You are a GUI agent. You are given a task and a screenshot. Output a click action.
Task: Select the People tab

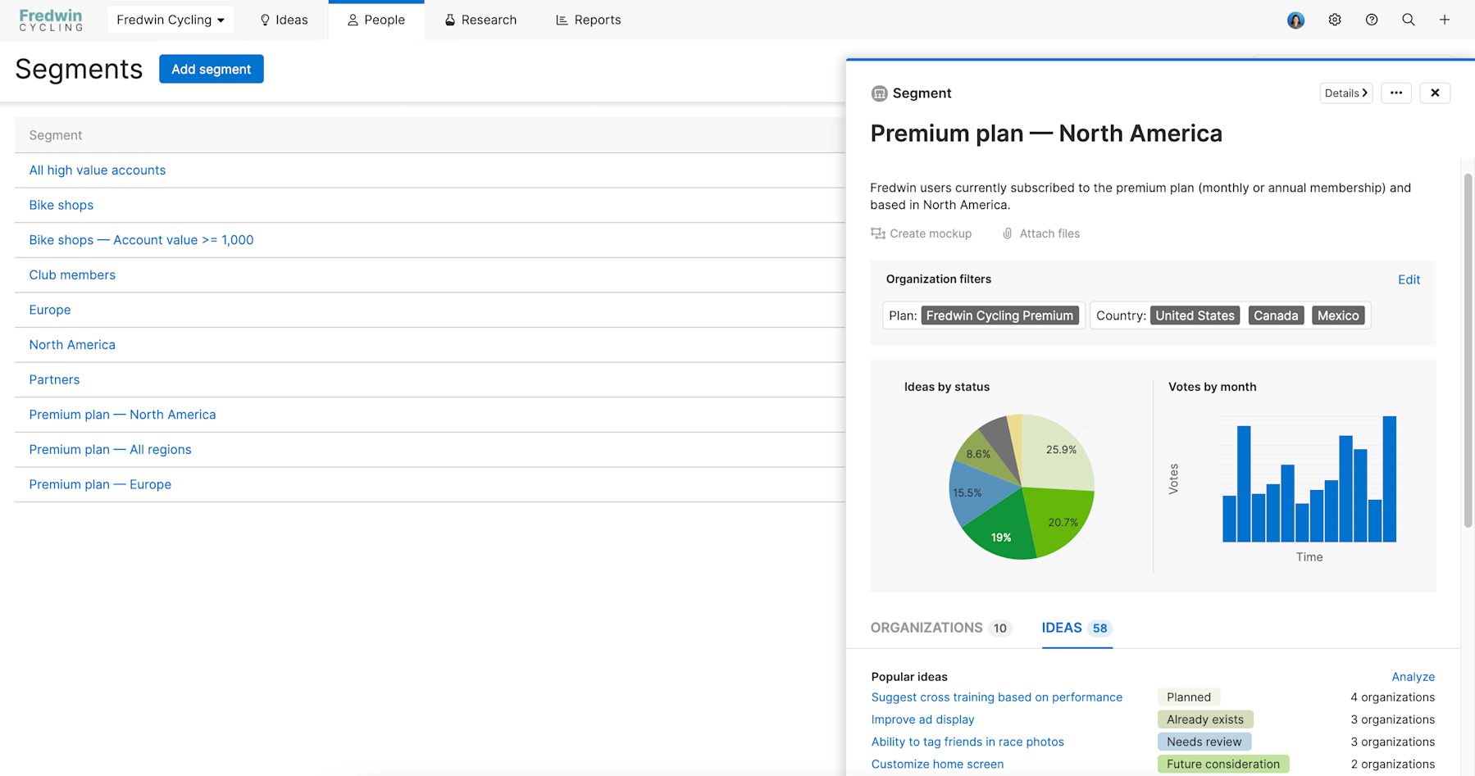(376, 19)
